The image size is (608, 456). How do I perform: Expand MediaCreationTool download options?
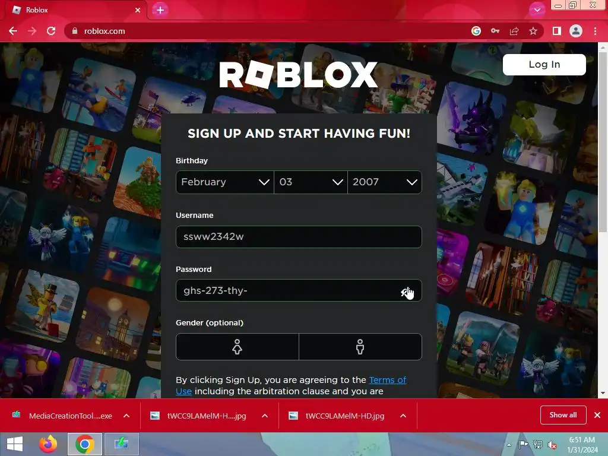126,416
